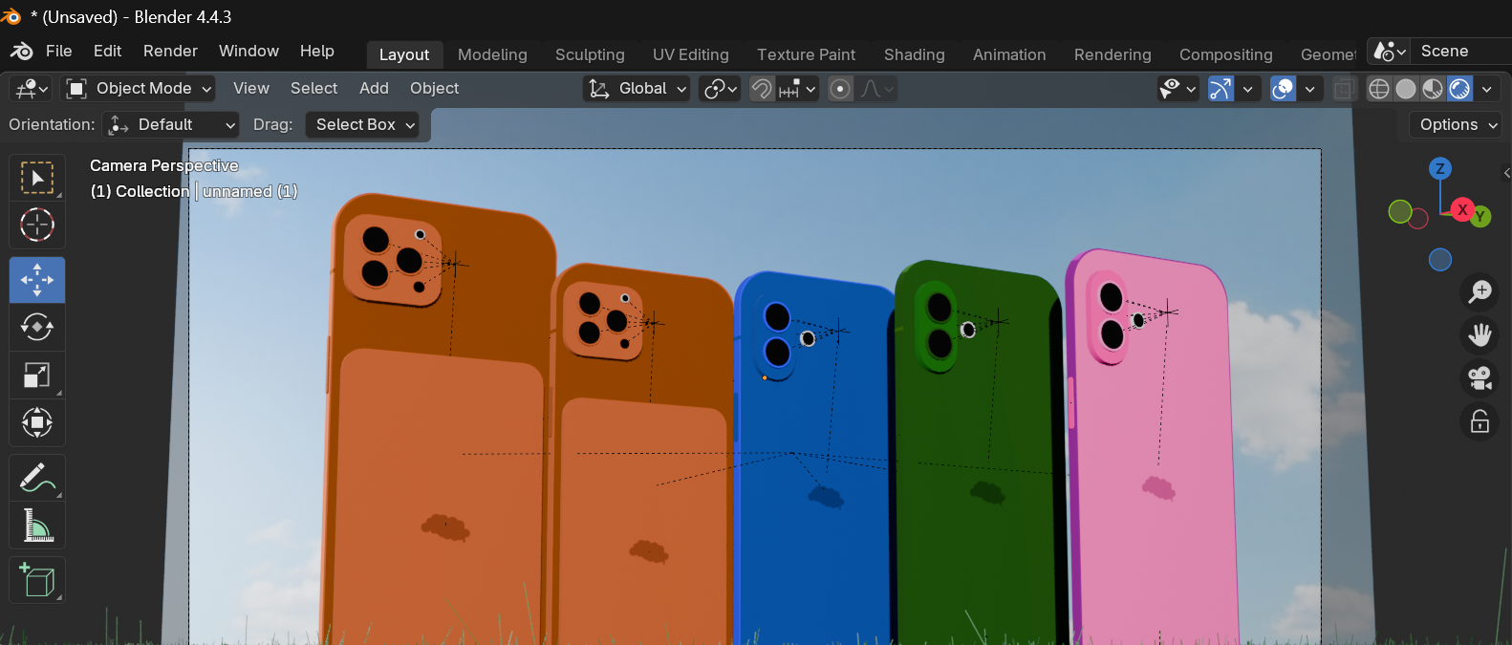Click negative Z axis circle on gizmo
1512x645 pixels.
1440,260
